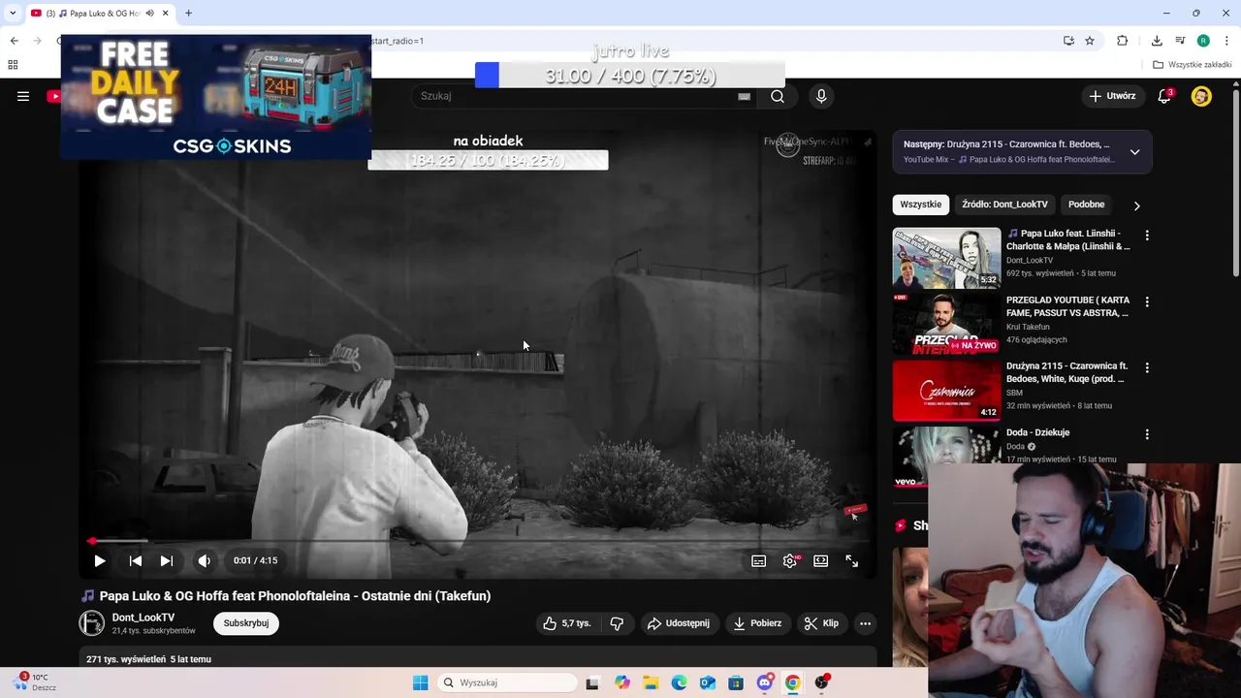Open Chrome media controls icon

coord(1180,41)
